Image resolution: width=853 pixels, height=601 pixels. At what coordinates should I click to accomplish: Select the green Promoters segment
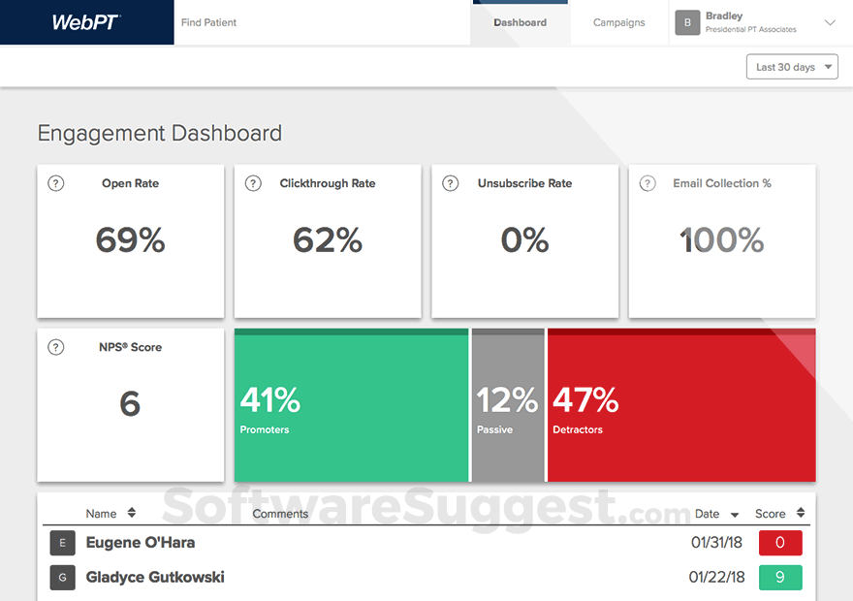tap(351, 405)
